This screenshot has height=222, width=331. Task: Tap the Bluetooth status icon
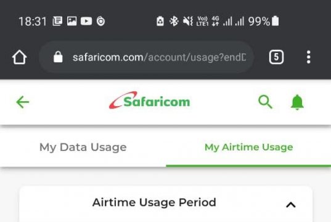pyautogui.click(x=174, y=21)
